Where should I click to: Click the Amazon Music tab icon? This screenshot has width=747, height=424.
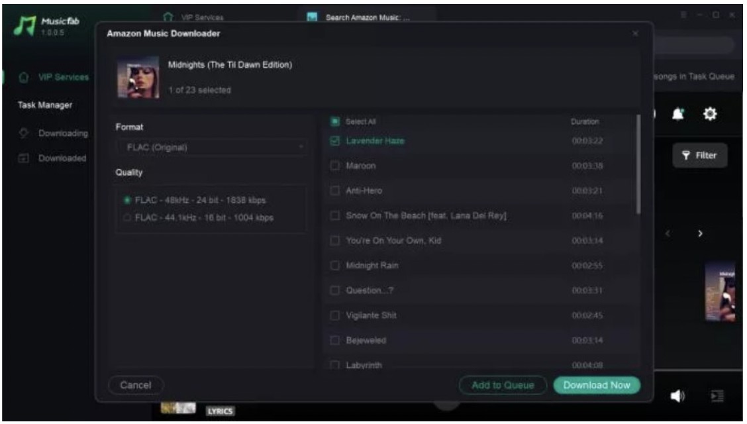click(x=312, y=17)
